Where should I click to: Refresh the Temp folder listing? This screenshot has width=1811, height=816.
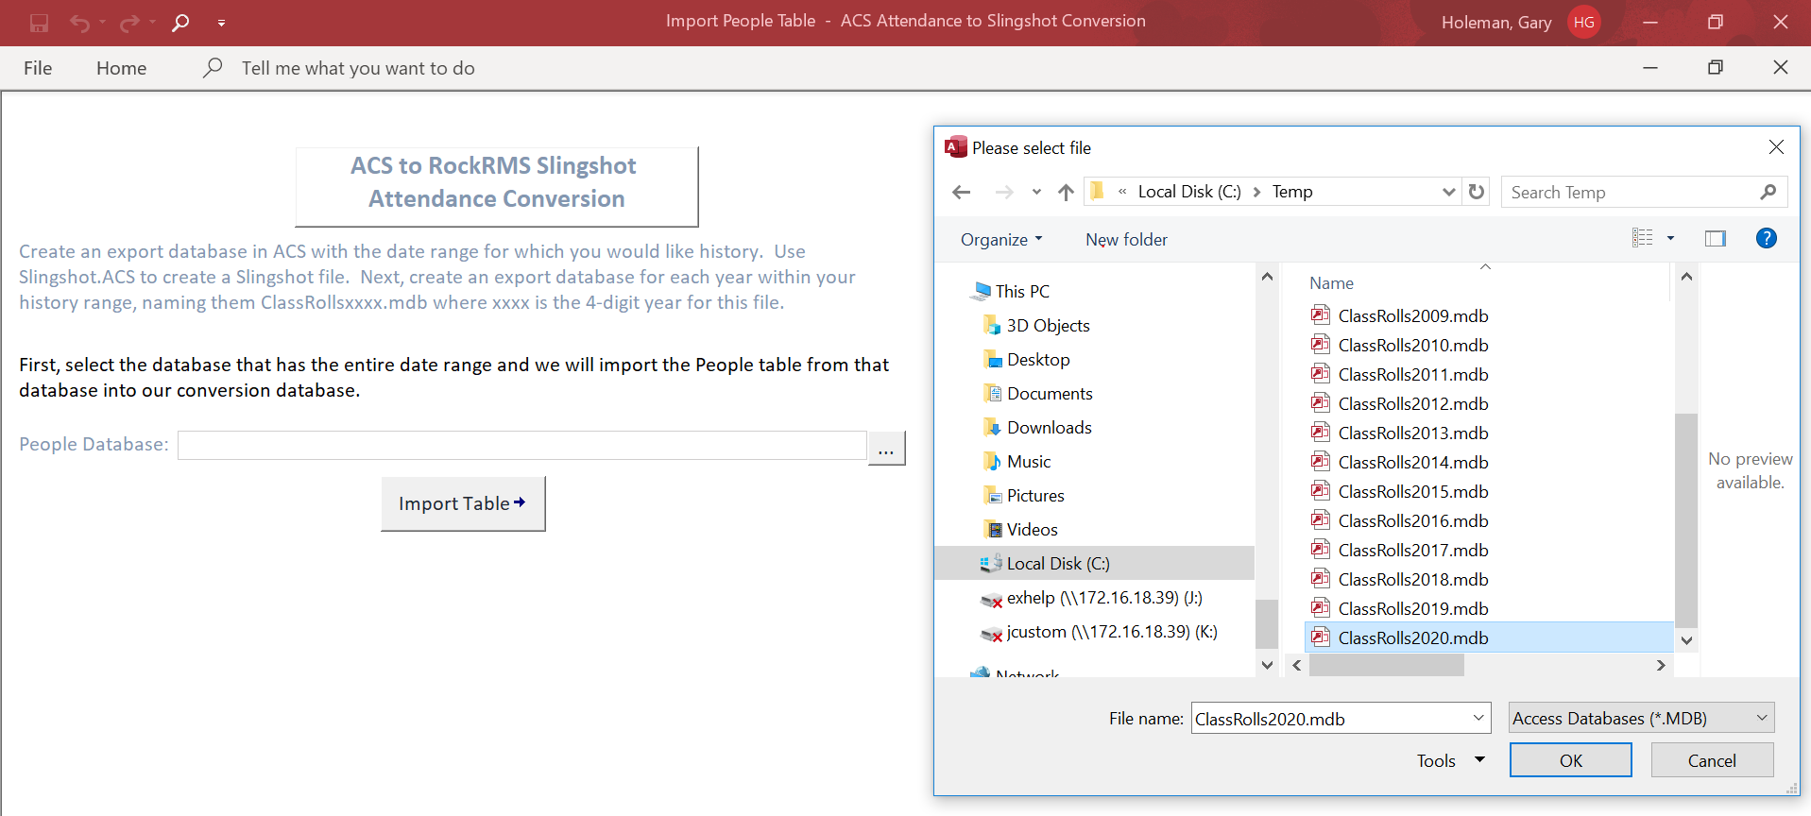point(1477,192)
